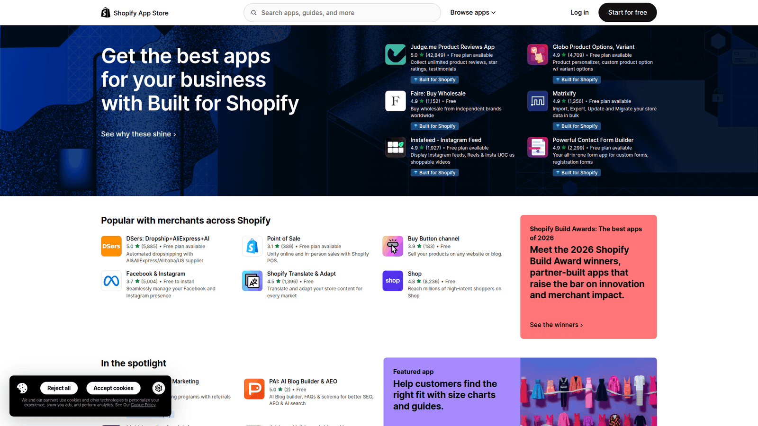The width and height of the screenshot is (758, 426).
Task: Select the Buy Button channel title
Action: click(x=433, y=239)
